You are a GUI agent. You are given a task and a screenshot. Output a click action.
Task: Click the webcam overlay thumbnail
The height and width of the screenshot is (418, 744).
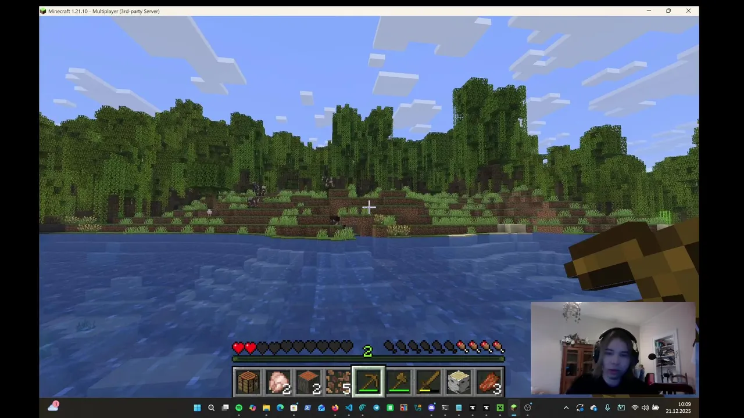[x=613, y=348]
